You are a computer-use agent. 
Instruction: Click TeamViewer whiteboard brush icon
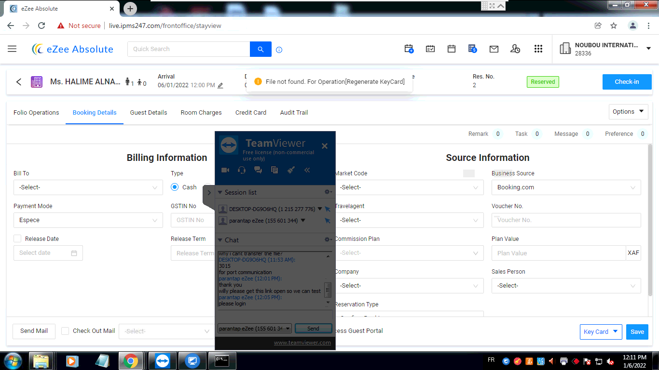[x=291, y=170]
